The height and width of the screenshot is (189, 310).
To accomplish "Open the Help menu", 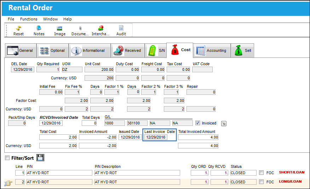I will 68,19.
